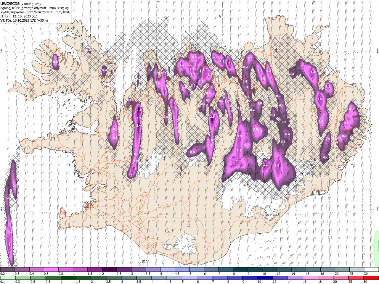Select the deep blue 10 swatch in bottom legend row
This screenshot has width=379, height=284.
click(265, 278)
